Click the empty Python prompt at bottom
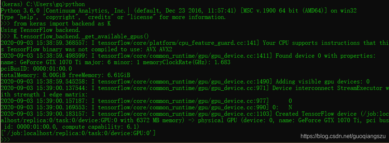The height and width of the screenshot is (143, 389). click(x=5, y=139)
